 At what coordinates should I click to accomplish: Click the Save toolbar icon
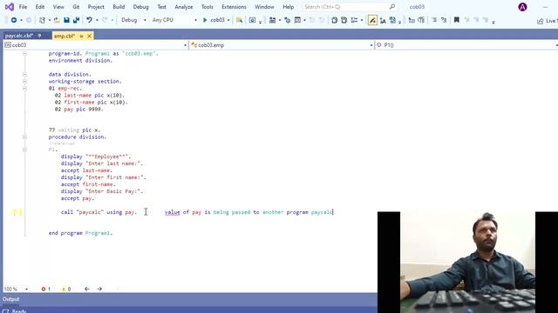coord(66,20)
